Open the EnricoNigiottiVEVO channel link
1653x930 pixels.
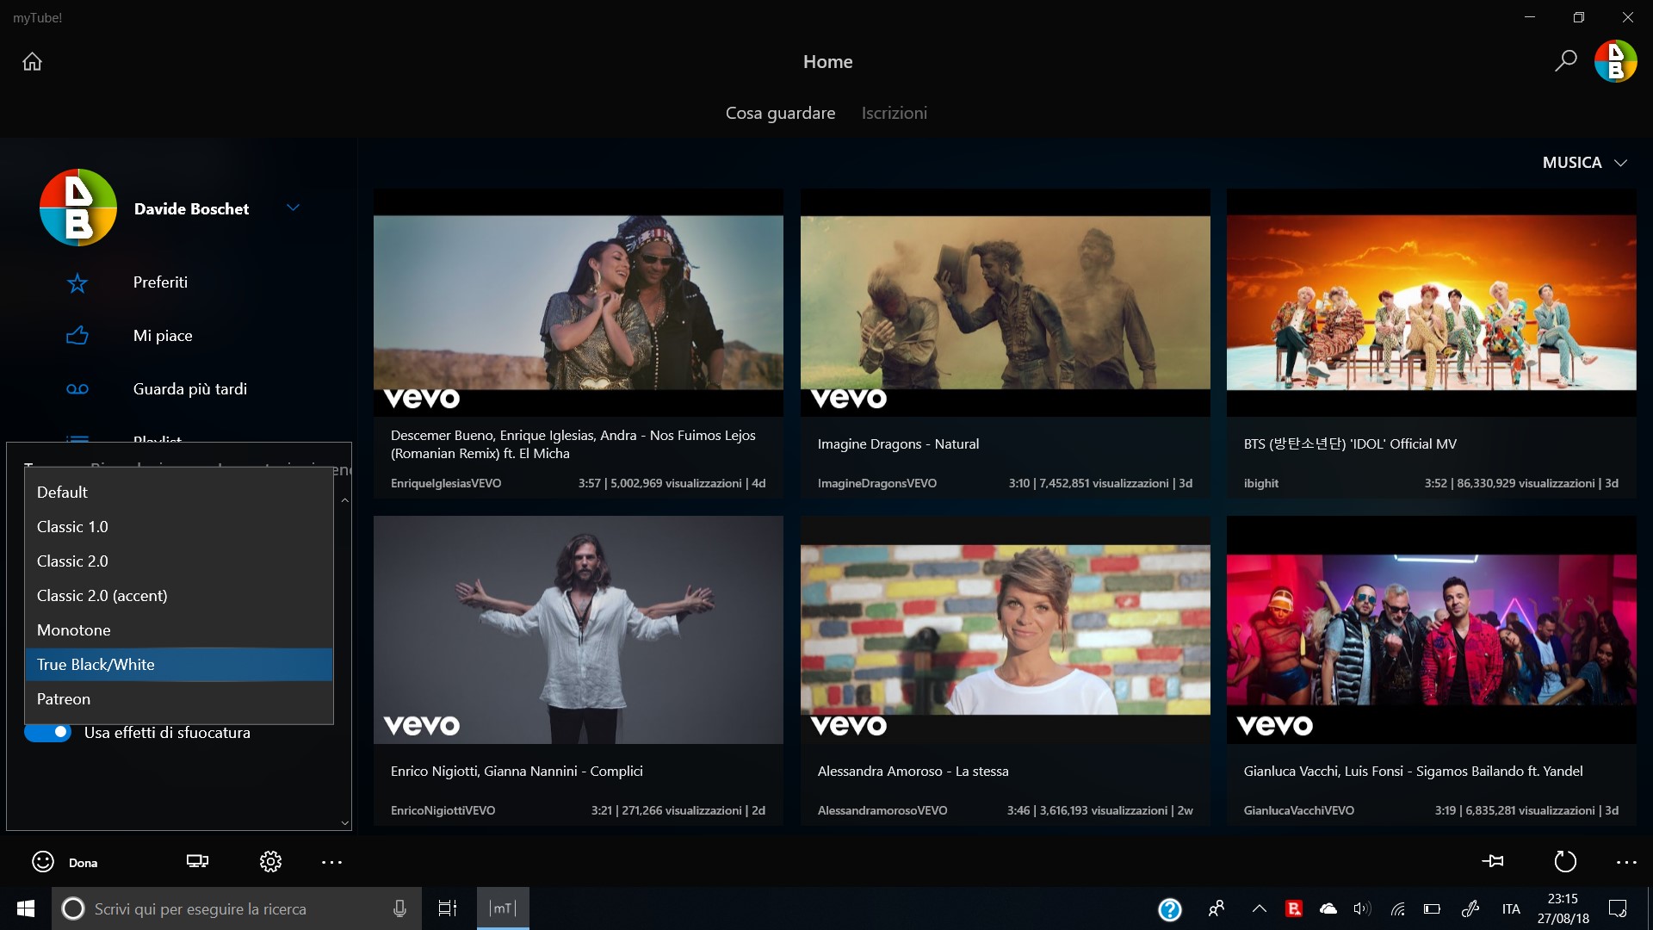coord(443,810)
